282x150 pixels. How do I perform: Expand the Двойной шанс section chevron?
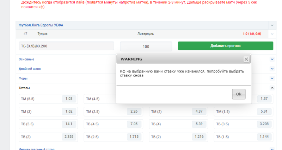click(272, 69)
